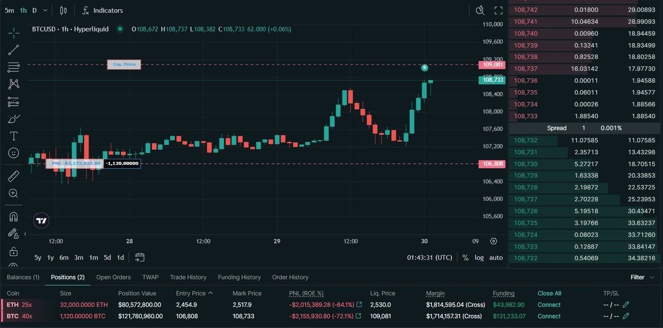Set date range to 6m
Screen dimensions: 663x328
point(64,257)
